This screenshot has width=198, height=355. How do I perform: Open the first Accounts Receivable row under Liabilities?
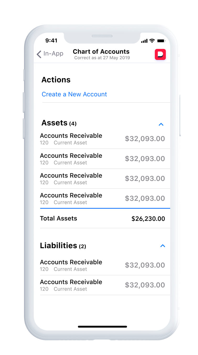click(102, 265)
